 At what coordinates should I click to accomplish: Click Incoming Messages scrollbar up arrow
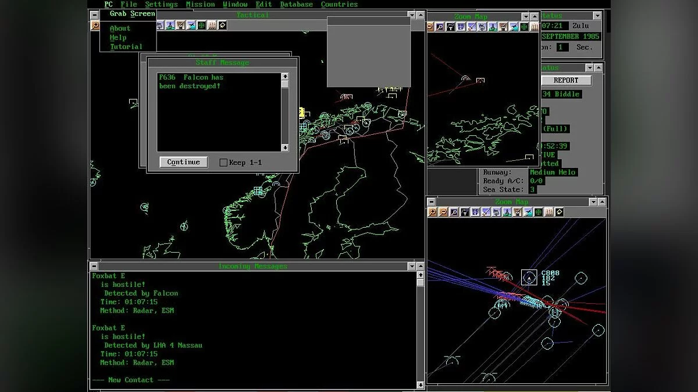click(x=421, y=275)
